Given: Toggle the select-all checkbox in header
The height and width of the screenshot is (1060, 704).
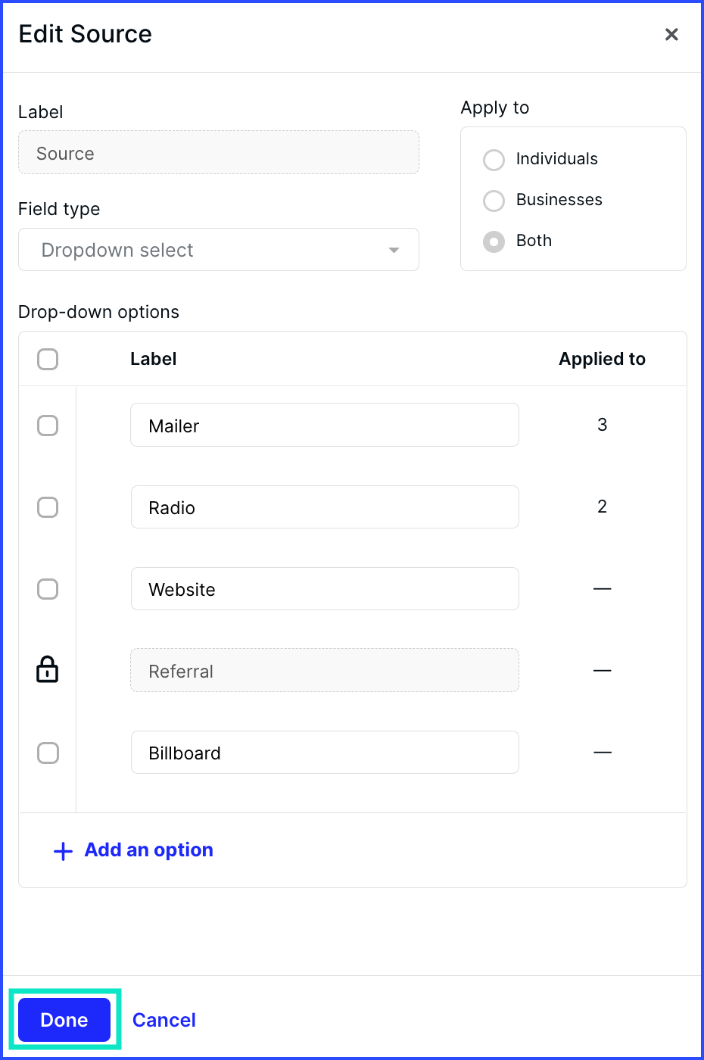Looking at the screenshot, I should (48, 359).
